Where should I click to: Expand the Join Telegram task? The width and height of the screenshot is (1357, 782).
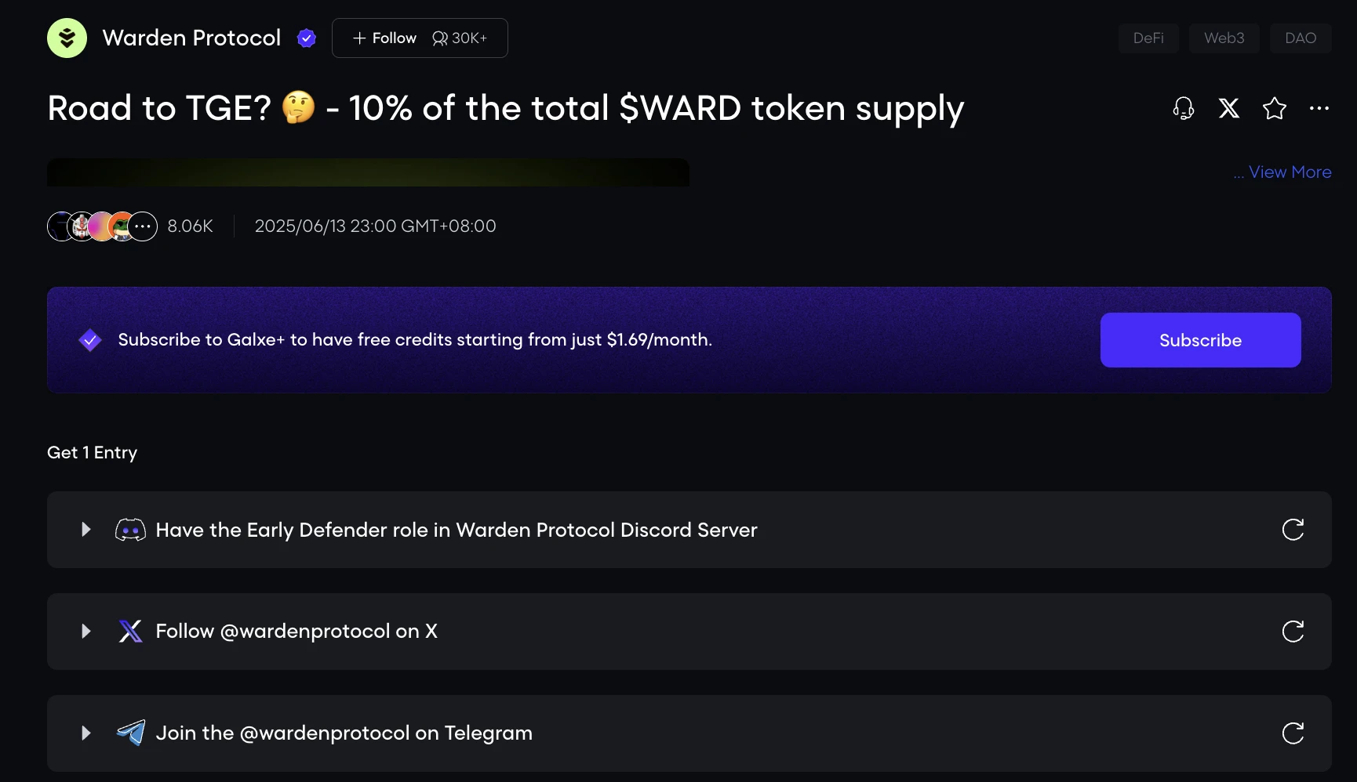[86, 733]
